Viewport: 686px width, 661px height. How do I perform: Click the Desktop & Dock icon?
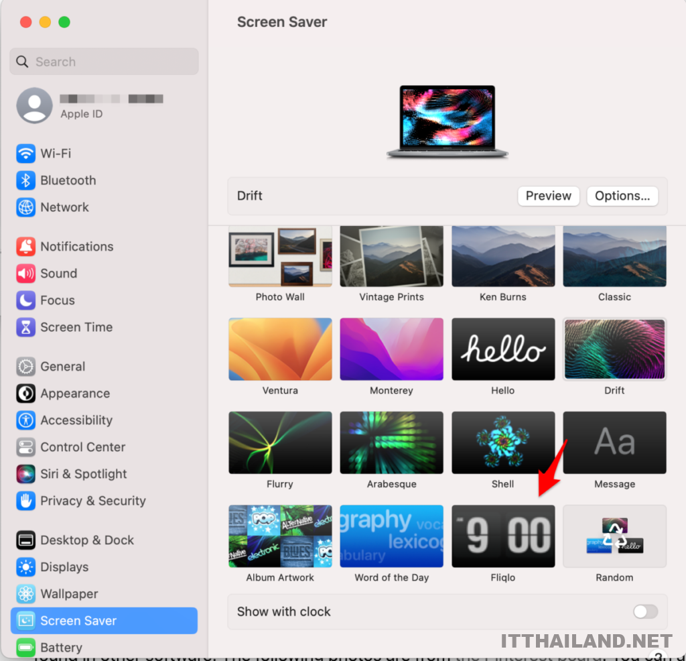[26, 540]
